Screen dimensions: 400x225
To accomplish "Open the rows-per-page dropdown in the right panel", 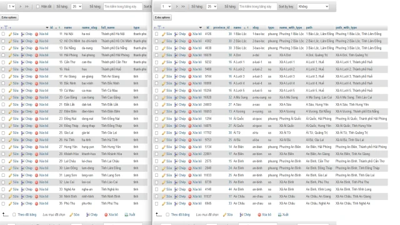I will [211, 6].
